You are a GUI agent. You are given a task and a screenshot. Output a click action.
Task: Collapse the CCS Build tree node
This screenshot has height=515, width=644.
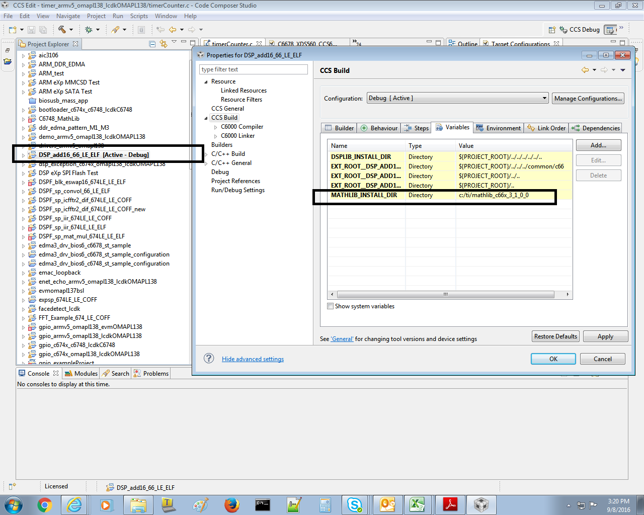(x=205, y=117)
